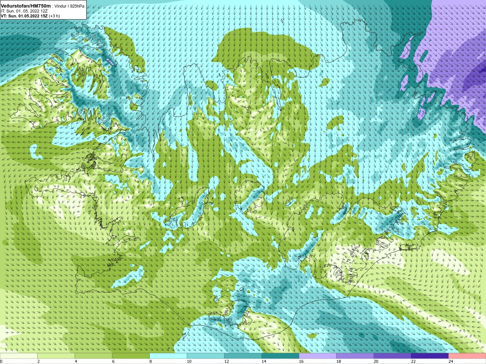Click the Veðurstofan/HM750m title text

click(26, 6)
